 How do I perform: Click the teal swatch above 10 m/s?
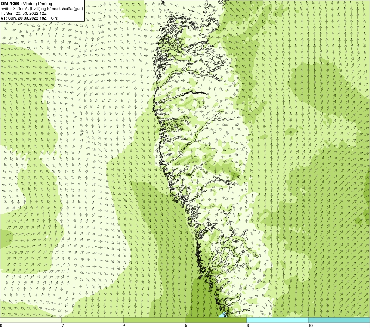(339, 320)
